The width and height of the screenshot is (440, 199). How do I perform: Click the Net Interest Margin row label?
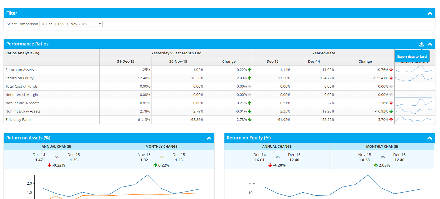point(22,95)
